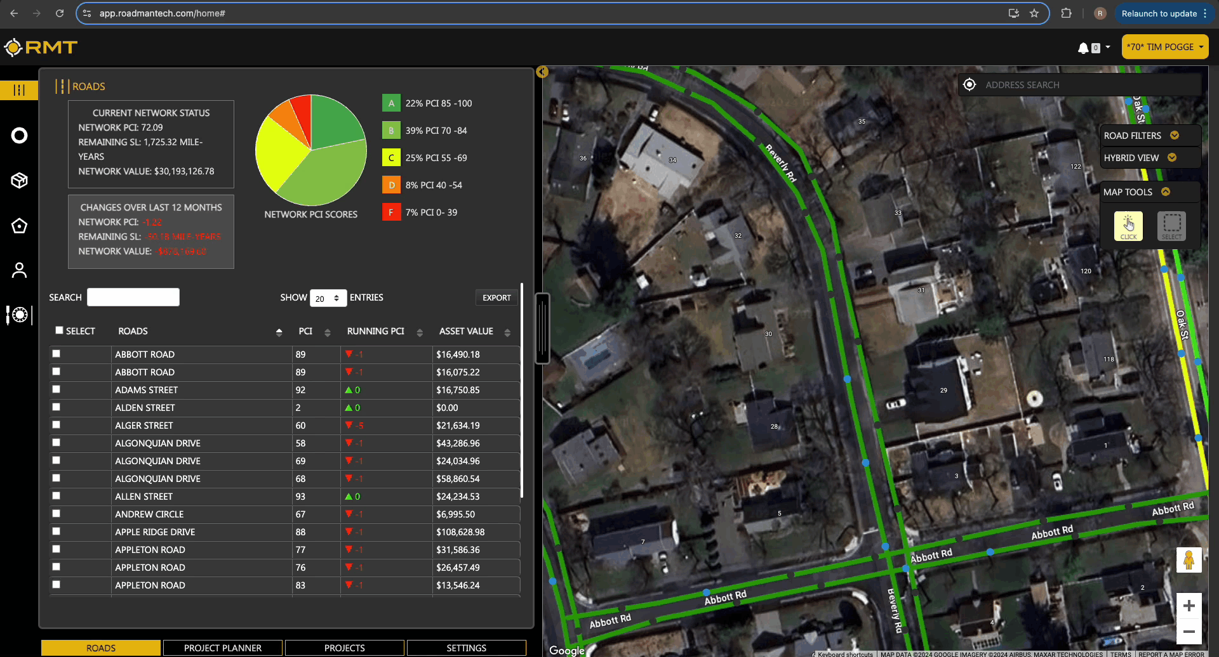1219x657 pixels.
Task: Zoom in the map with plus button
Action: pyautogui.click(x=1189, y=606)
